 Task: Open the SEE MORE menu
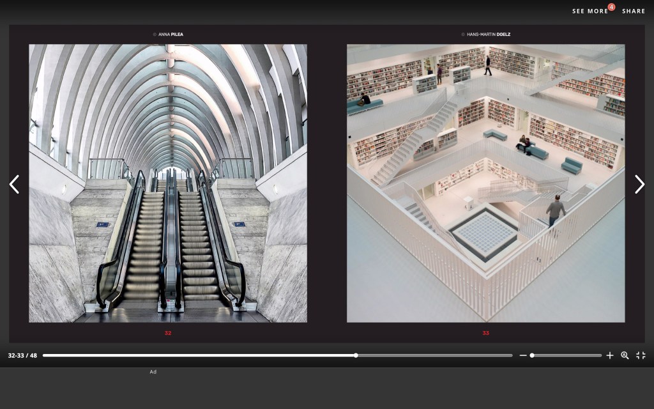click(589, 11)
